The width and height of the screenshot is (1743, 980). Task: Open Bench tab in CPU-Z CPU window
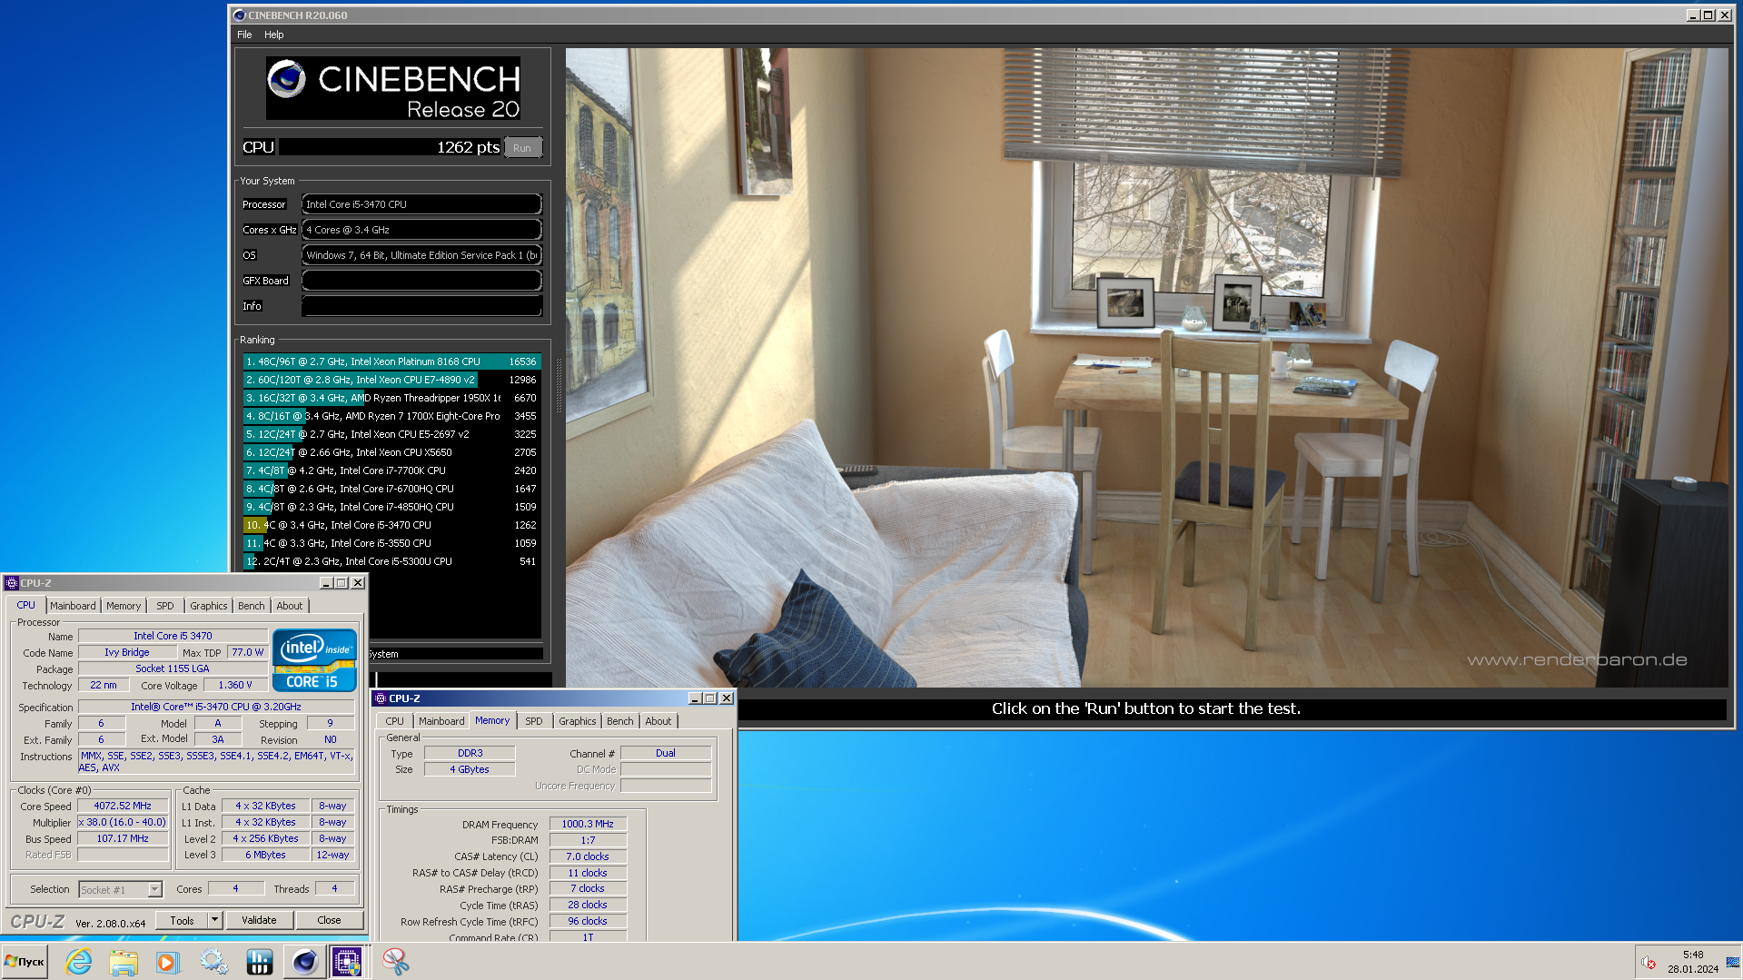click(252, 606)
